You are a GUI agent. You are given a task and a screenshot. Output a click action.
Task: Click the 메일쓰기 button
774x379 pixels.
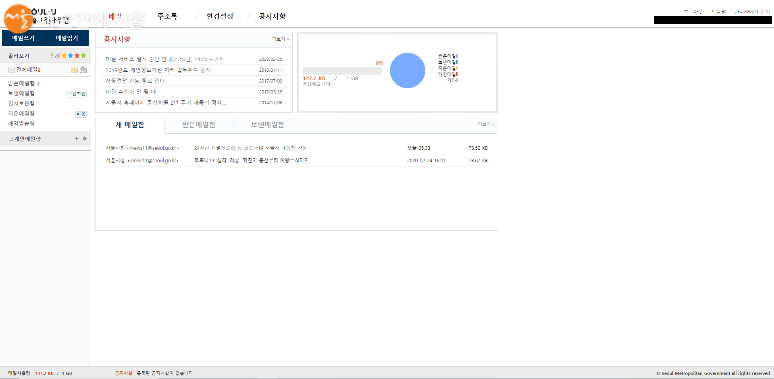click(x=23, y=38)
